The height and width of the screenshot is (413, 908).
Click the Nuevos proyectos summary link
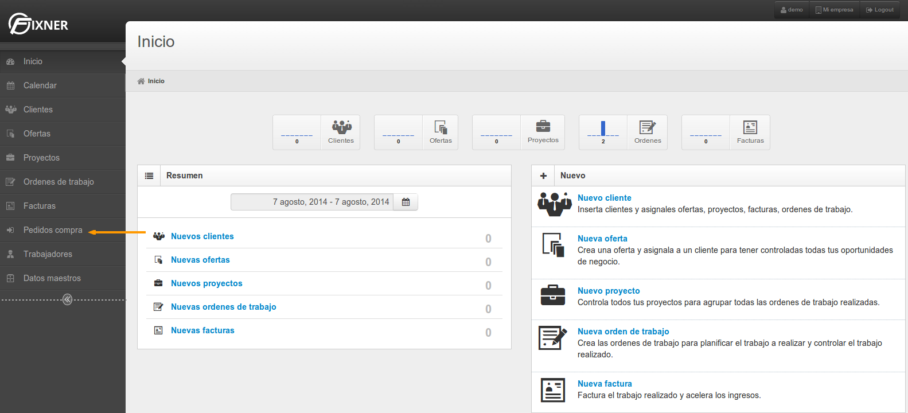[206, 283]
